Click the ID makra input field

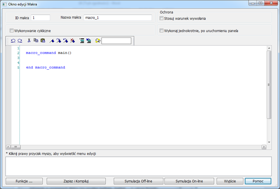click(40, 18)
